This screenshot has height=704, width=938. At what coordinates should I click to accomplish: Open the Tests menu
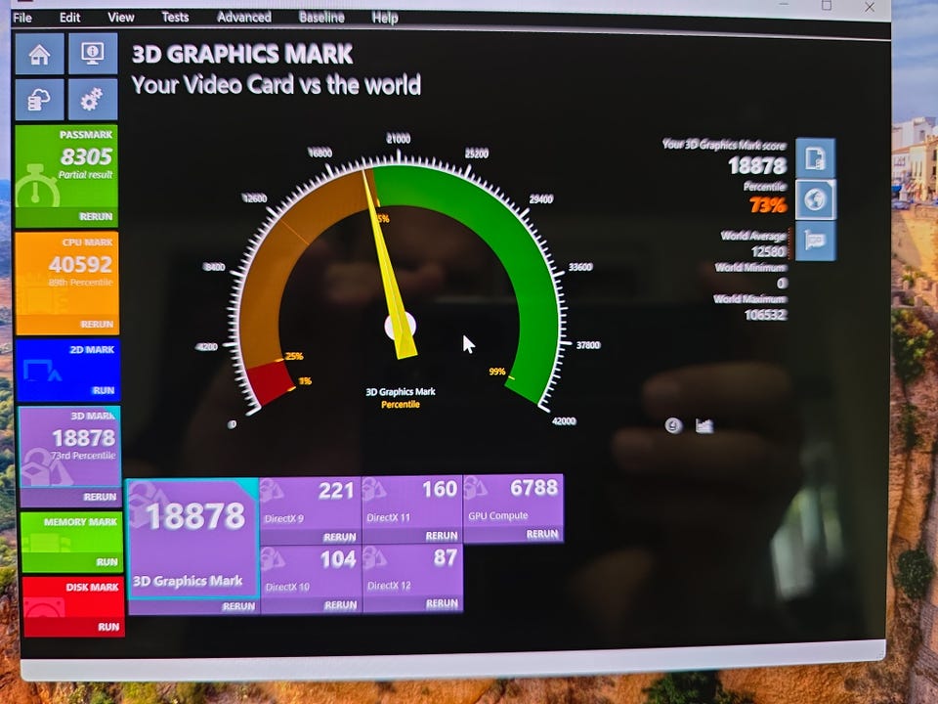click(x=175, y=18)
